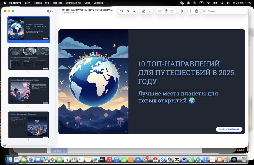Click the zoom in magnifier icon
Image resolution: width=254 pixels, height=165 pixels.
[134, 11]
